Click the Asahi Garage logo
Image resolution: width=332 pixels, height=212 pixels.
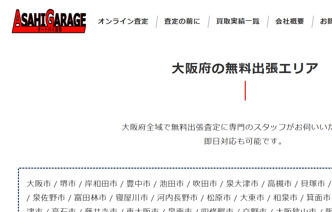pos(49,21)
